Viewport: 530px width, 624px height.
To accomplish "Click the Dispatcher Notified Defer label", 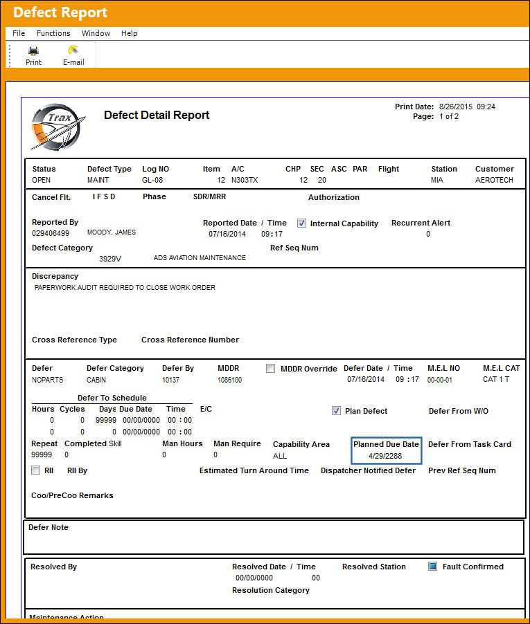I will pyautogui.click(x=368, y=470).
